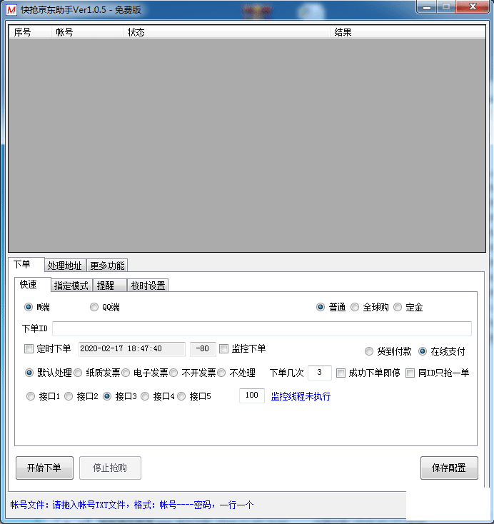
Task: Open the 更多功能 tab
Action: (x=107, y=266)
